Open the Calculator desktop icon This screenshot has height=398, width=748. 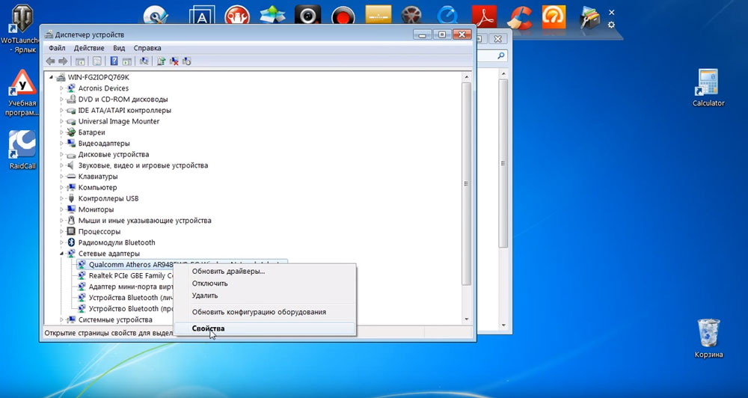pyautogui.click(x=708, y=88)
